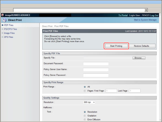The height and width of the screenshot is (122, 162).
Task: Select PDF Files in the sidebar
Action: point(9,25)
